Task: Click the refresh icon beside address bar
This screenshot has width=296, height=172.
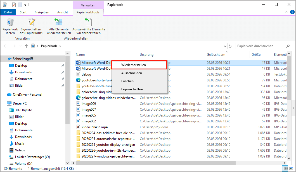Action: pos(230,46)
